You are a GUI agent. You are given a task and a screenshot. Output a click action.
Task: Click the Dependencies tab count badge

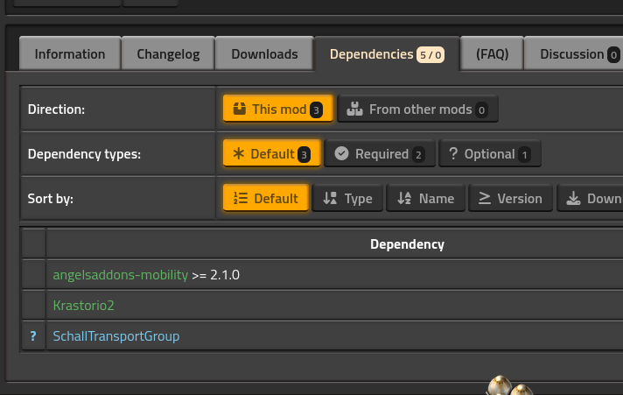tap(430, 55)
